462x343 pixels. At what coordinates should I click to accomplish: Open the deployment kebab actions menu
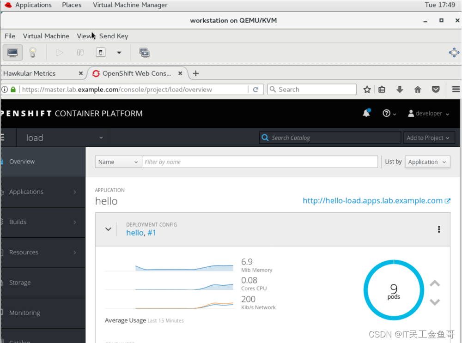tap(439, 229)
